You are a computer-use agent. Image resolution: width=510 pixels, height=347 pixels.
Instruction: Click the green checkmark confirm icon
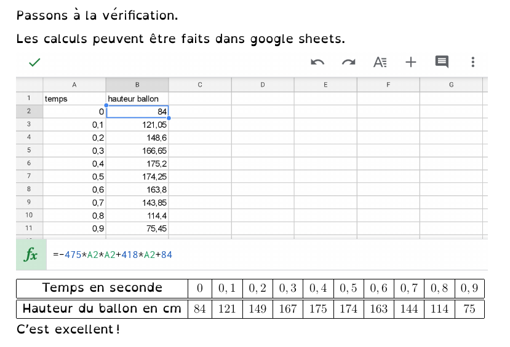pos(34,62)
